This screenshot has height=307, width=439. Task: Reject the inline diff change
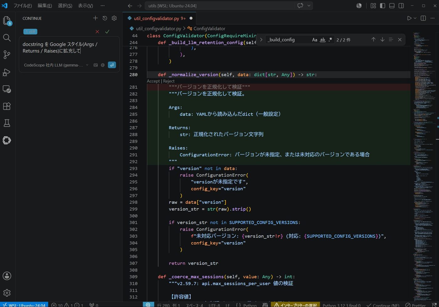pos(169,81)
